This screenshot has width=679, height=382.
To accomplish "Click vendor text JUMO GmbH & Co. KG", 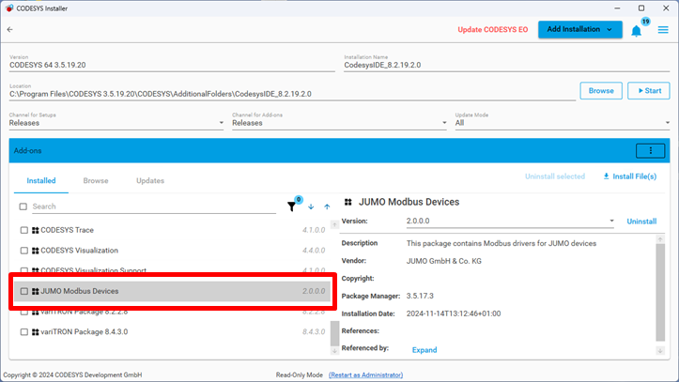I will (x=444, y=261).
